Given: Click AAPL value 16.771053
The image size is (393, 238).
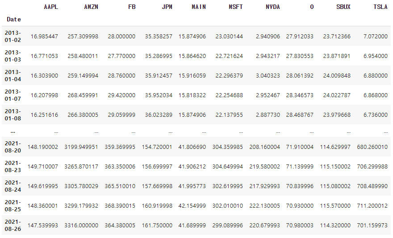Looking at the screenshot, I should 44,56.
